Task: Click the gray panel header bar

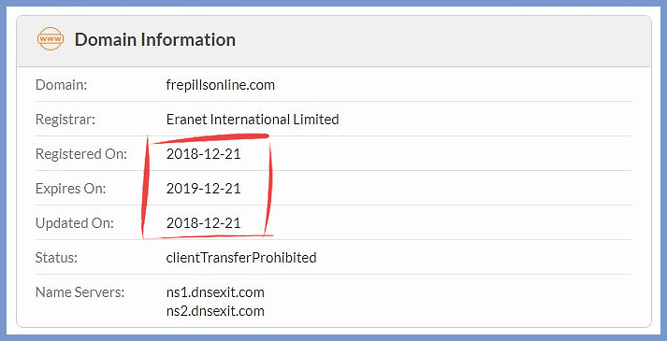Action: (333, 41)
